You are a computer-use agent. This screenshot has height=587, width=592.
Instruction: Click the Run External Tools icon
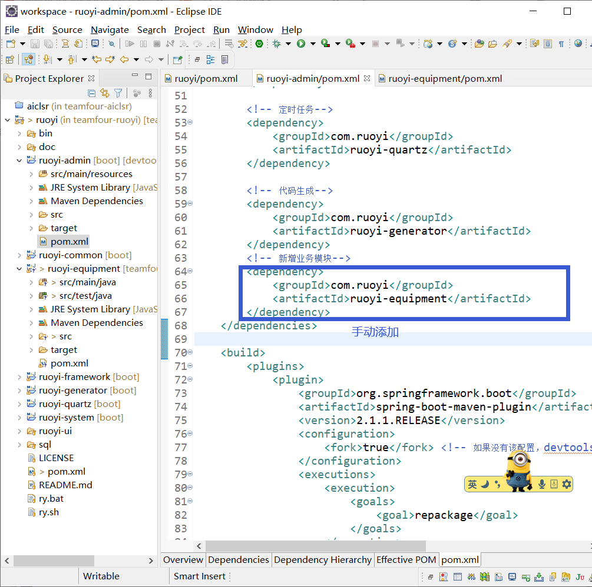[350, 44]
